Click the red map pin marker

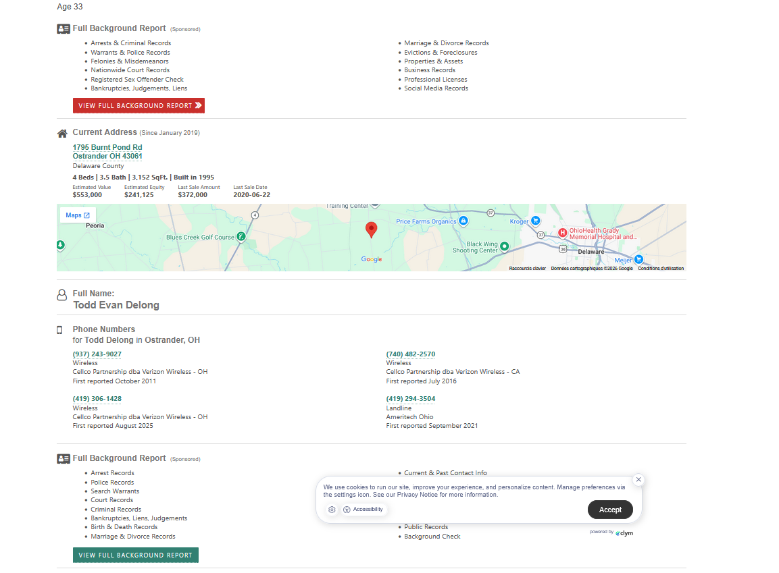pyautogui.click(x=371, y=229)
